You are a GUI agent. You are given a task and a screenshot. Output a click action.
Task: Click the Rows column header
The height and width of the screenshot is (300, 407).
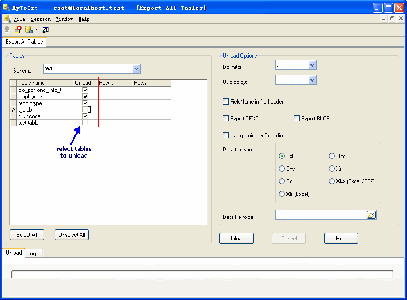tap(152, 83)
